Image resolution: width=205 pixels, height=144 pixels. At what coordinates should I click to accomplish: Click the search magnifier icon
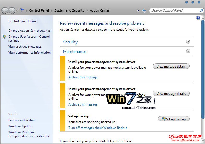coord(201,10)
